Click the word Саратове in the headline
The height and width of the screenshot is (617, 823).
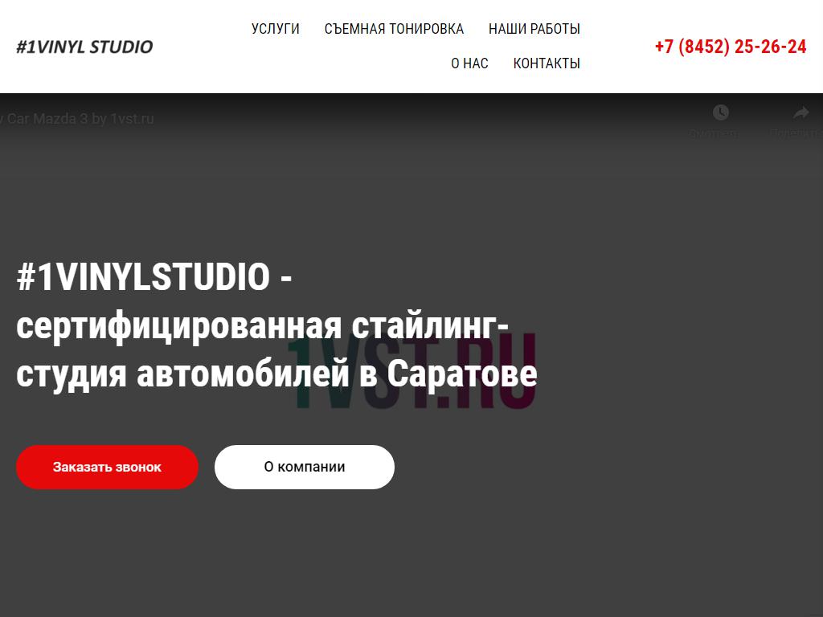pyautogui.click(x=461, y=374)
